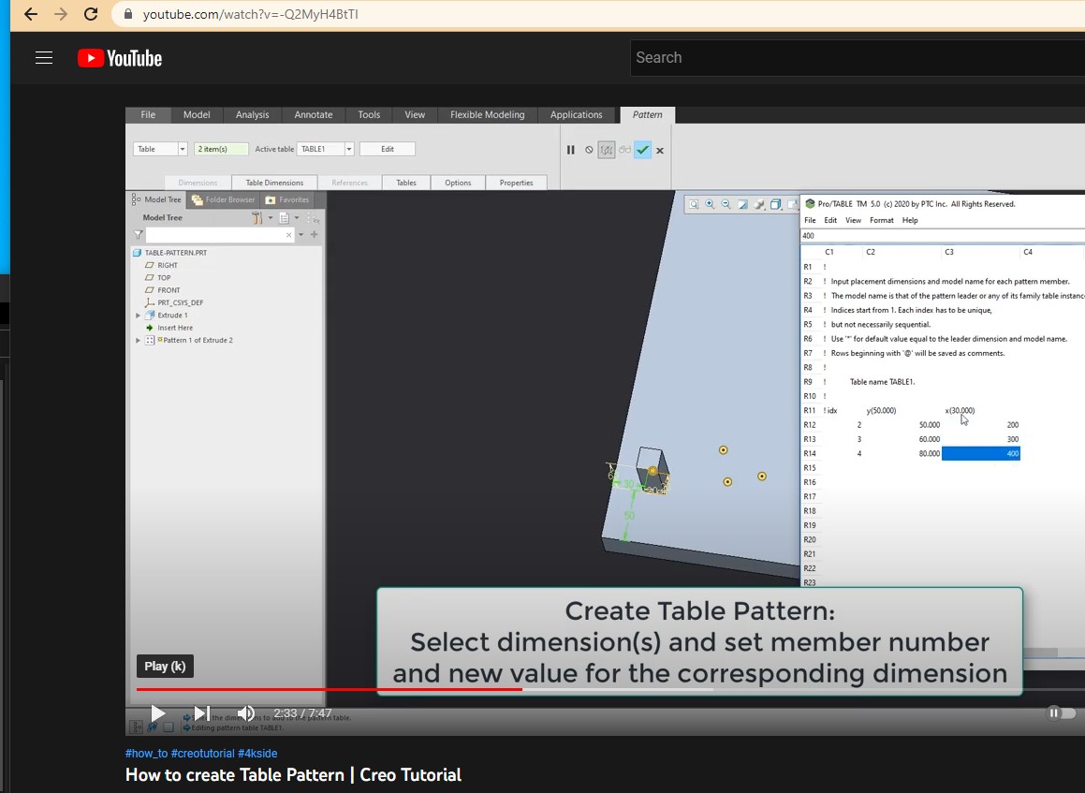The width and height of the screenshot is (1085, 793).
Task: Accept the pattern with the green checkmark
Action: (x=643, y=150)
